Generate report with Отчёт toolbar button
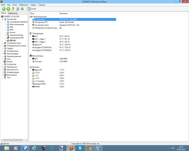This screenshot has height=151, width=189. 31,9
